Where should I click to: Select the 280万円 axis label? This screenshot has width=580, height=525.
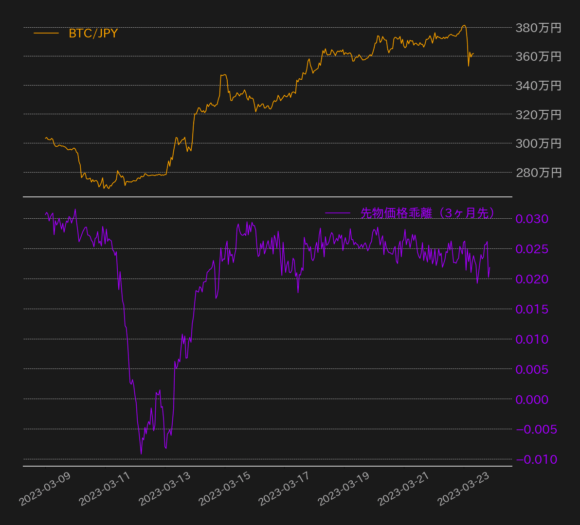pyautogui.click(x=538, y=172)
